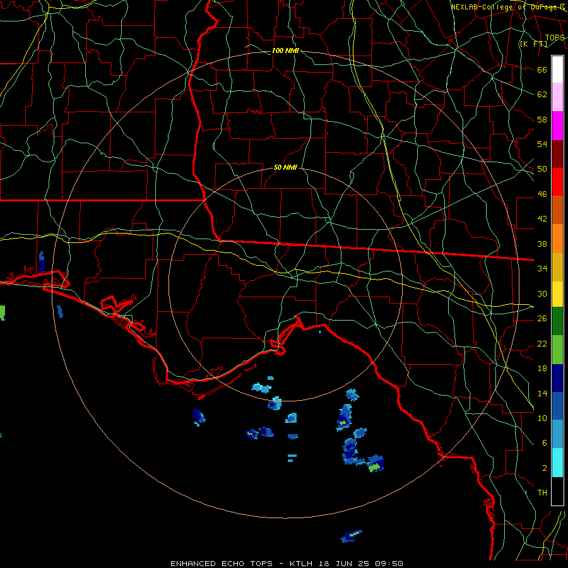This screenshot has height=568, width=568.
Task: Click "KTLH" station ID in the caption
Action: click(x=302, y=564)
